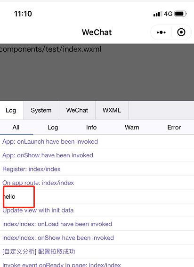Tap the mini program close circle icon
The height and width of the screenshot is (267, 194).
click(181, 32)
